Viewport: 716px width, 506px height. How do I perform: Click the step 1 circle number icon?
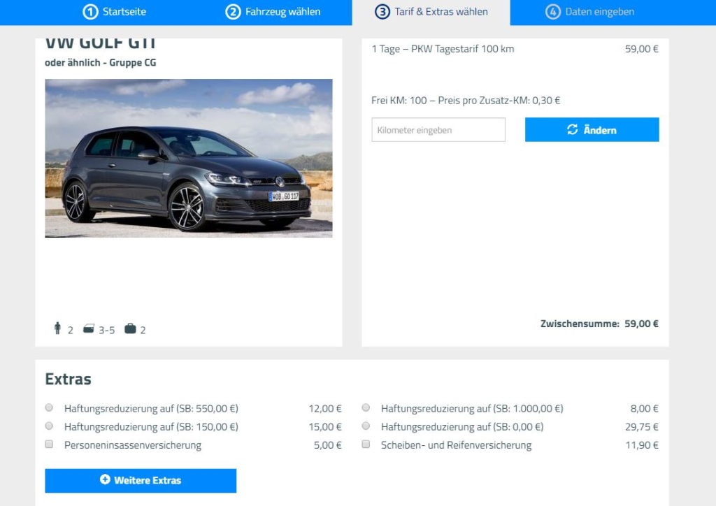pyautogui.click(x=90, y=12)
